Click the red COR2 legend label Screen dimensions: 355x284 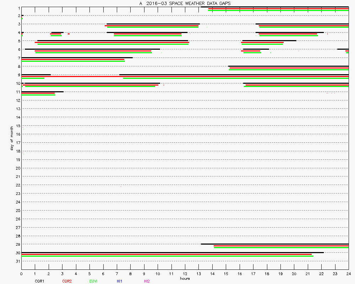(67, 281)
